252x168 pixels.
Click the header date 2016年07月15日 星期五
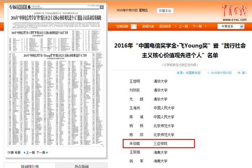coord(132,10)
